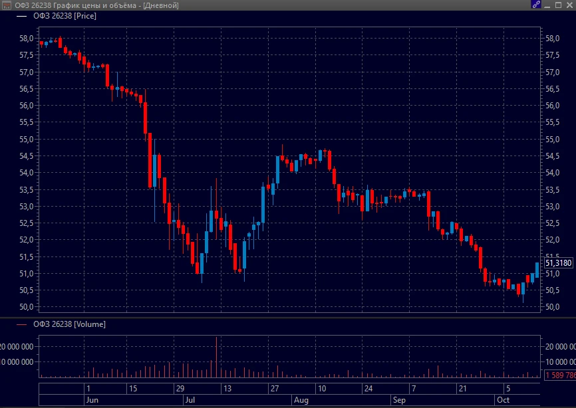Click the chain link icon in the title bar
This screenshot has width=576, height=408.
click(536, 5)
